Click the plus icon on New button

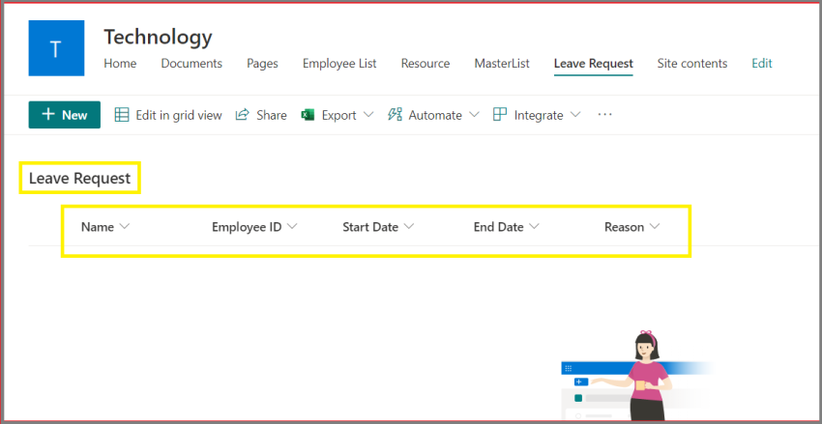coord(47,115)
